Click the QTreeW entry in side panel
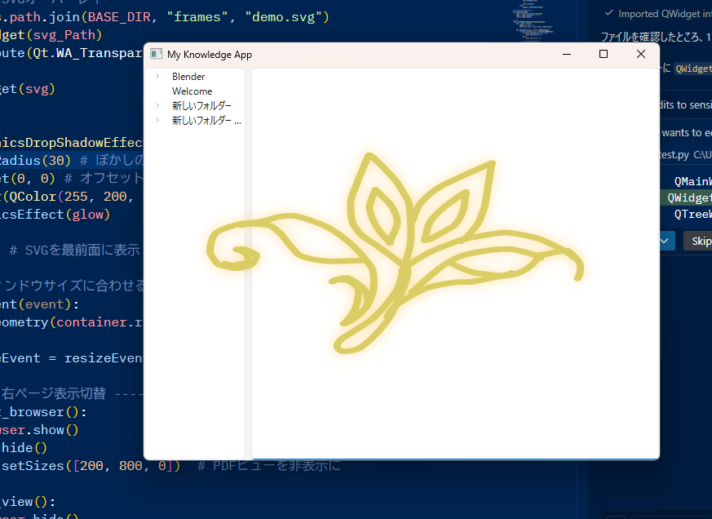 pos(692,214)
